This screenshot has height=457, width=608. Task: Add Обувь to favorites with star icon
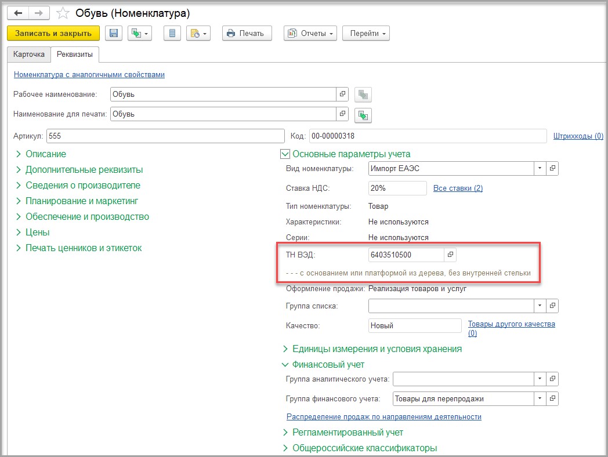(63, 13)
